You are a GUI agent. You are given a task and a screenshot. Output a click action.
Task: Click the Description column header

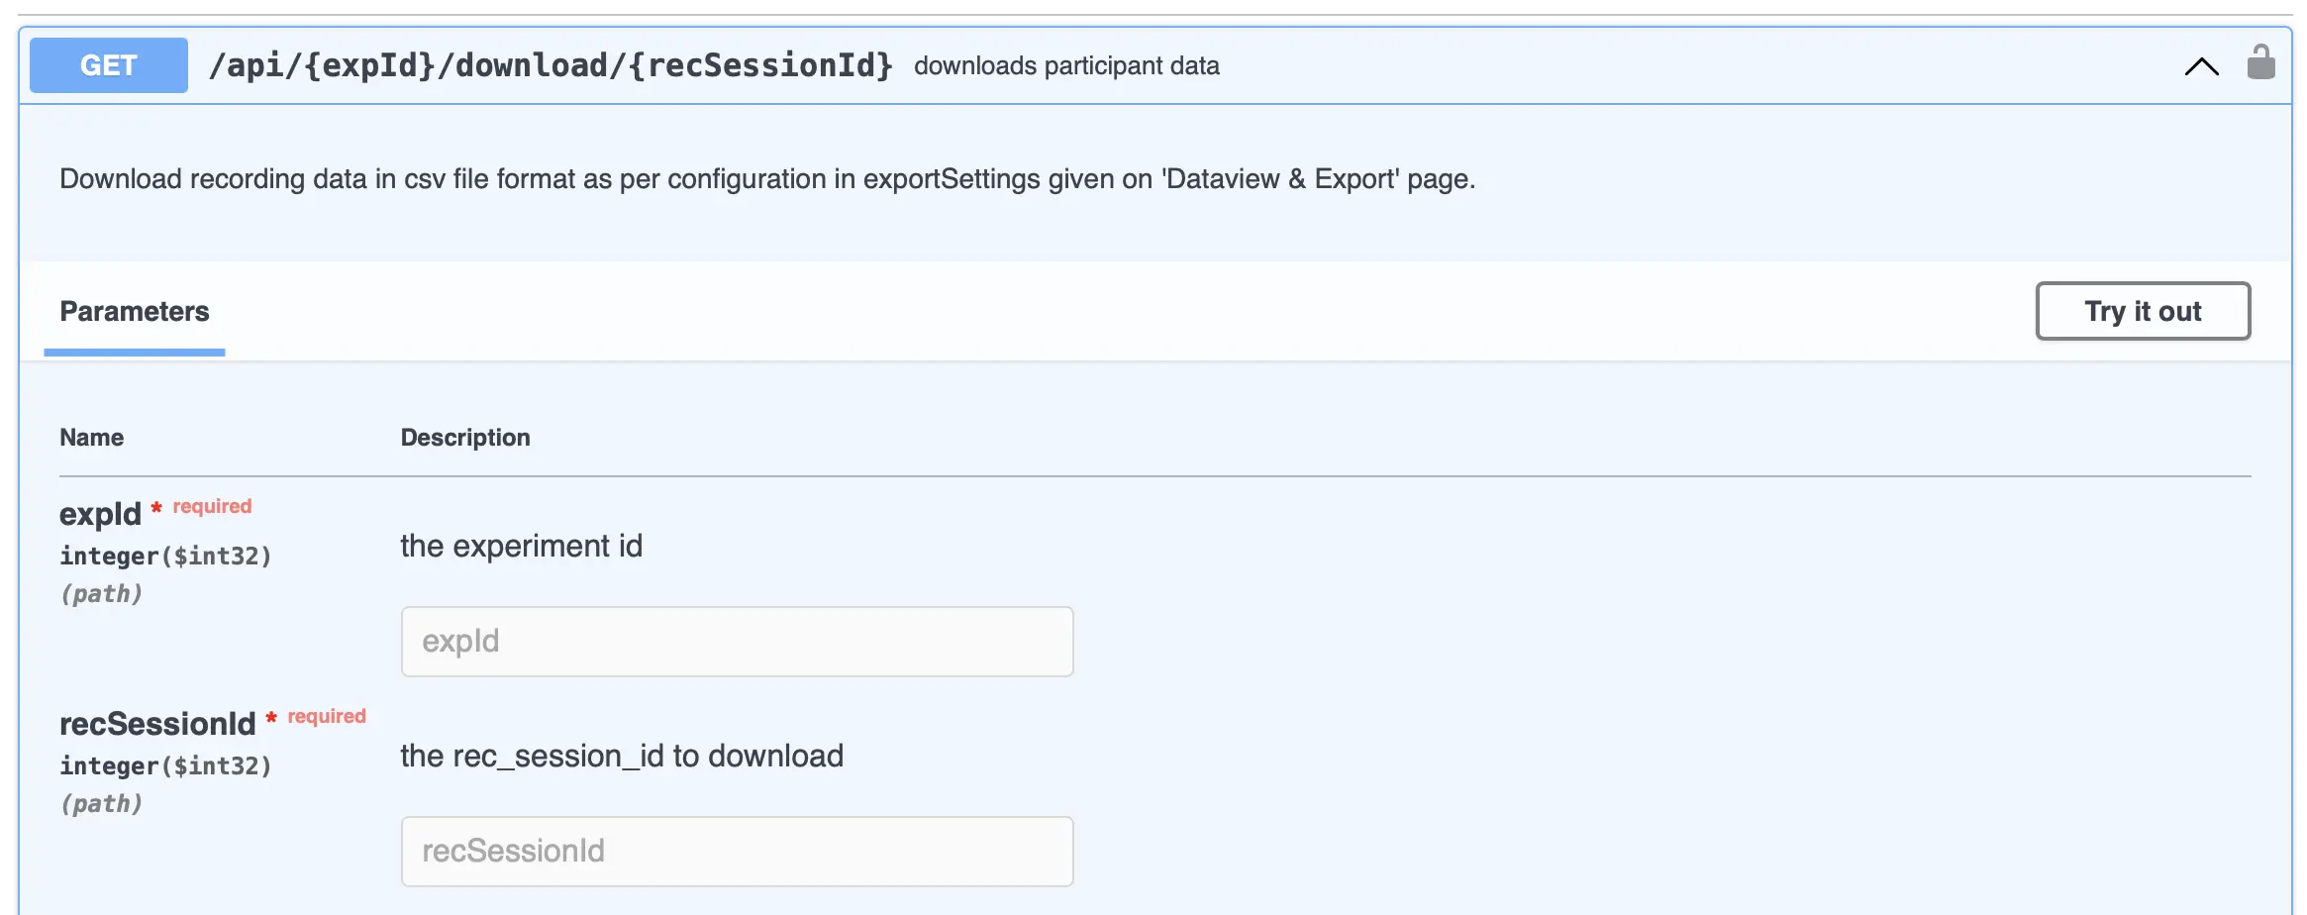point(465,437)
